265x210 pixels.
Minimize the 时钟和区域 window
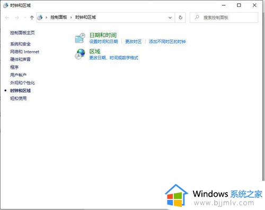click(224, 5)
